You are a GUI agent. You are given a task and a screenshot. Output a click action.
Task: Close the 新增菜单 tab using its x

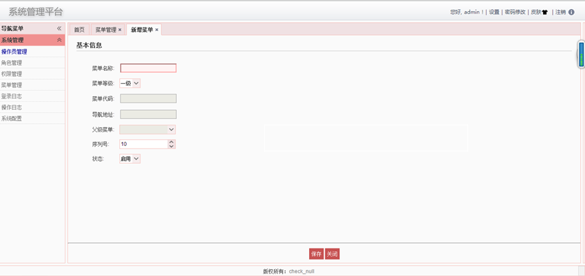[157, 30]
